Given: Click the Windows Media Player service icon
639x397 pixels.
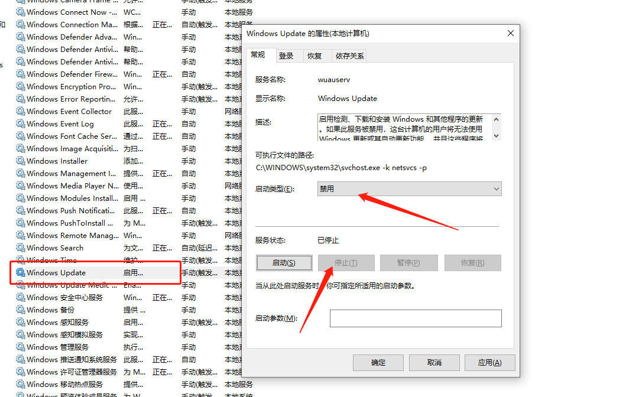Looking at the screenshot, I should coord(20,186).
